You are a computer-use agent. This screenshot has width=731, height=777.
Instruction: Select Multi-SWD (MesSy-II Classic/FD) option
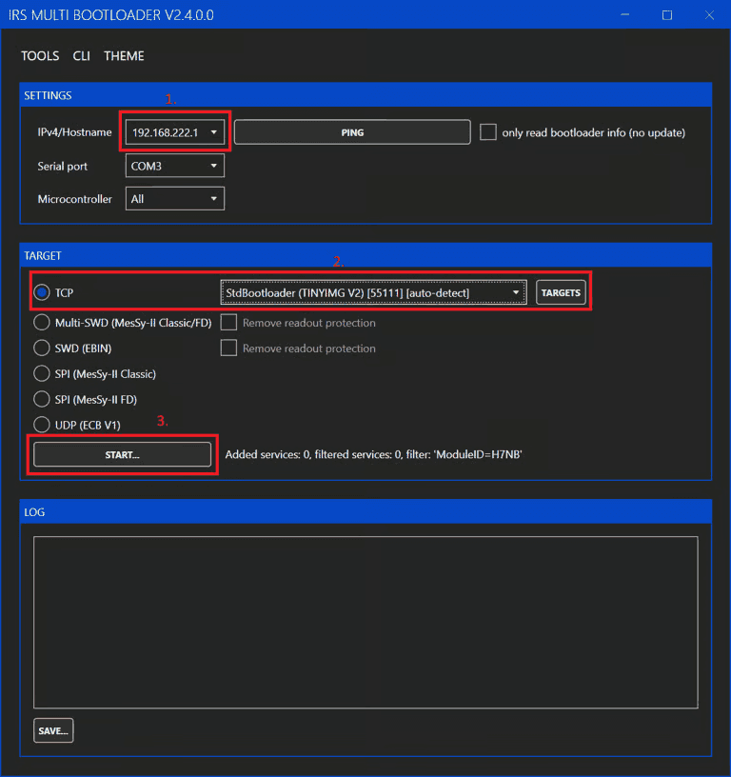point(42,323)
